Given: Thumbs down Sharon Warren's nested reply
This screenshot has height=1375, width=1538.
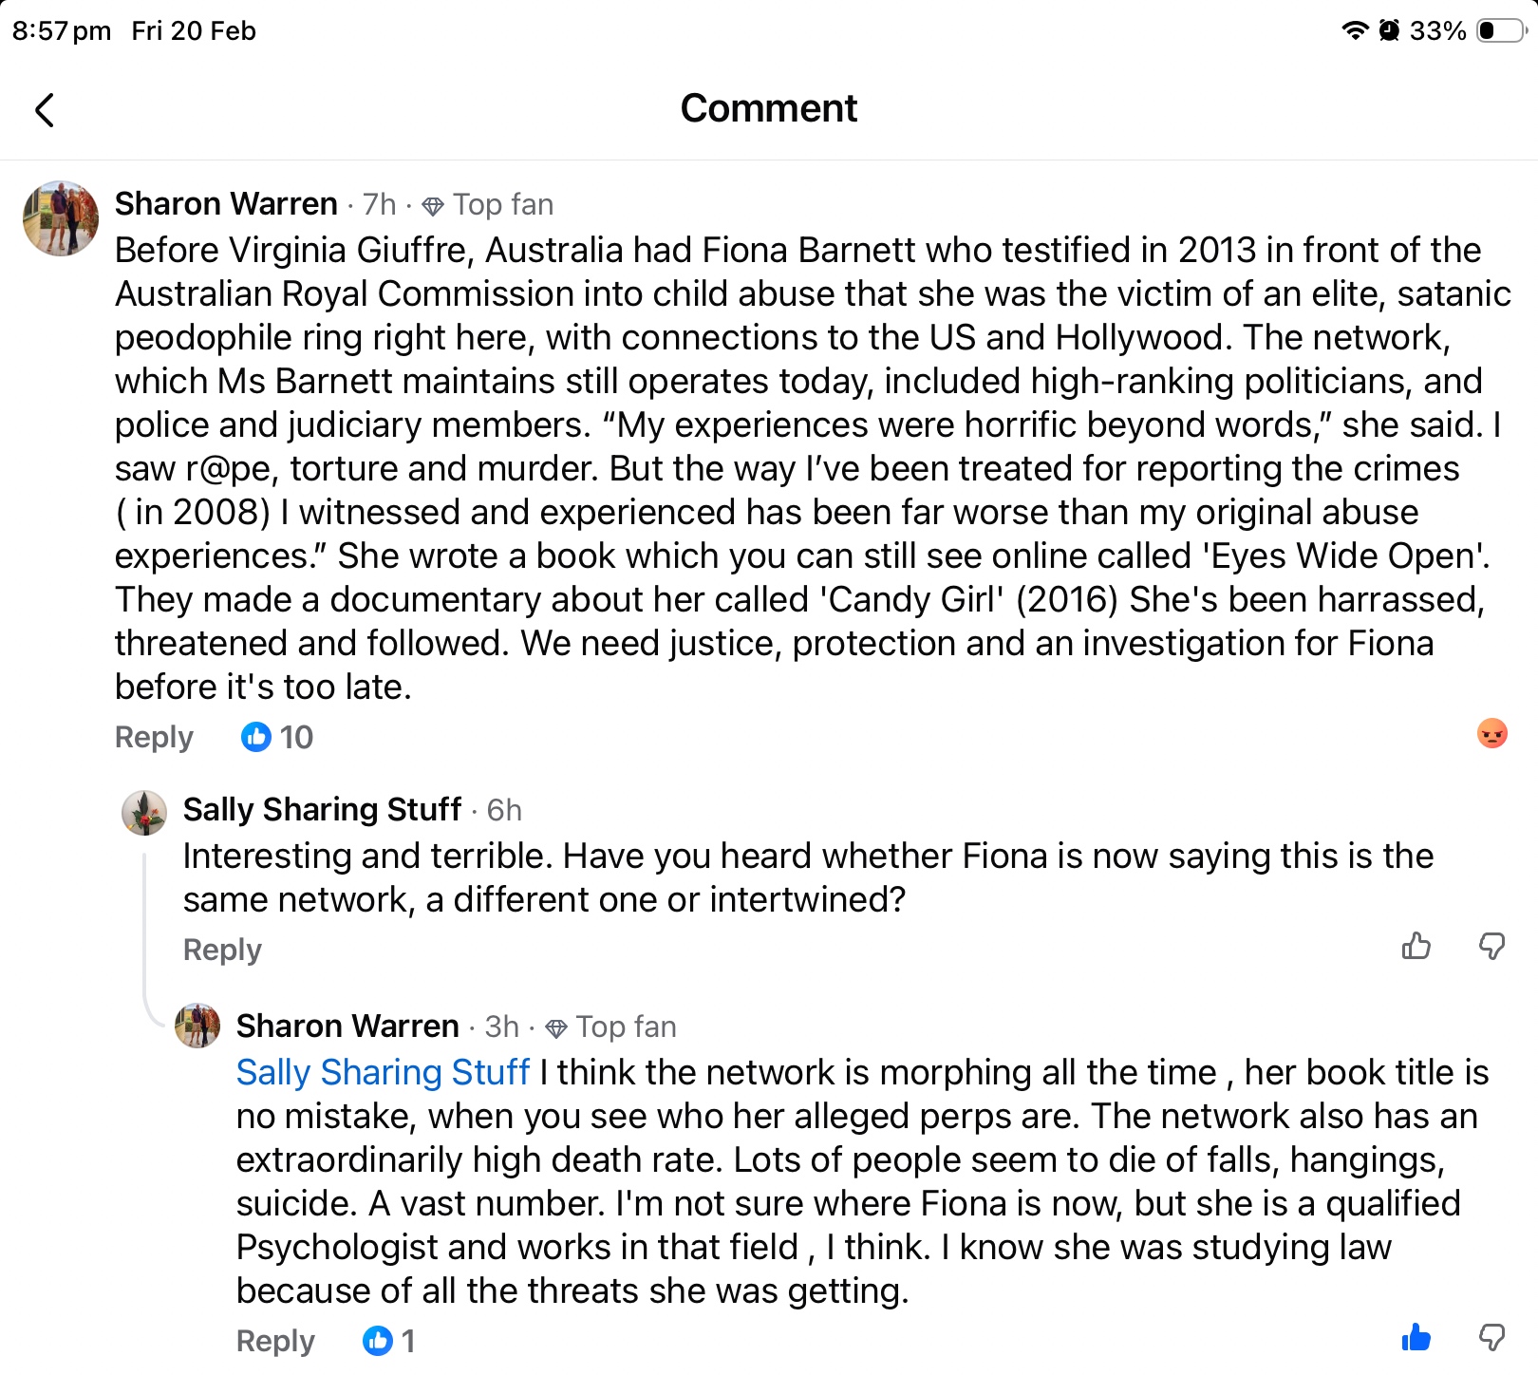Looking at the screenshot, I should point(1492,1338).
